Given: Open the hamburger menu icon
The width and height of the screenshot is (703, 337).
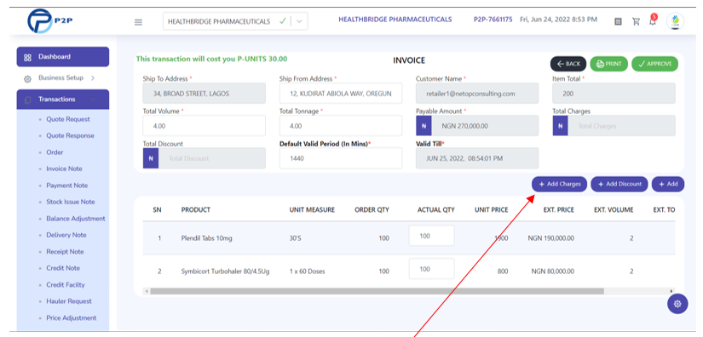Looking at the screenshot, I should pyautogui.click(x=138, y=22).
